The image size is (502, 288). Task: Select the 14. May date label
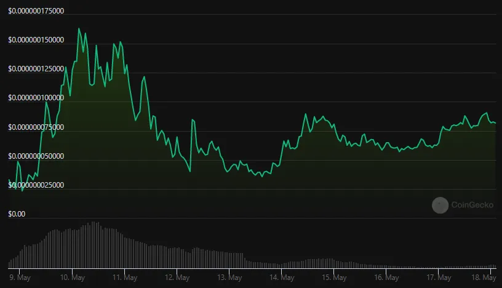pyautogui.click(x=282, y=278)
